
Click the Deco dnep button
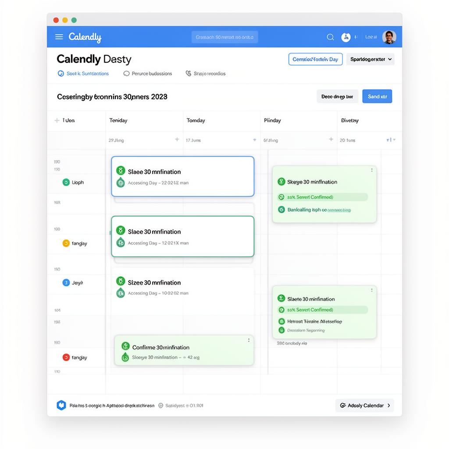click(337, 96)
